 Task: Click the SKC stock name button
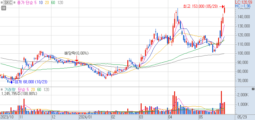8,2
